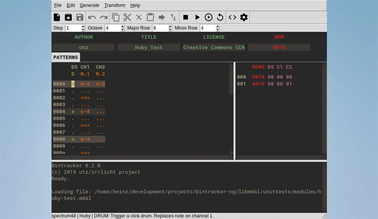This screenshot has width=378, height=219.
Task: Increase the Octave with up arrow
Action: (123, 26)
